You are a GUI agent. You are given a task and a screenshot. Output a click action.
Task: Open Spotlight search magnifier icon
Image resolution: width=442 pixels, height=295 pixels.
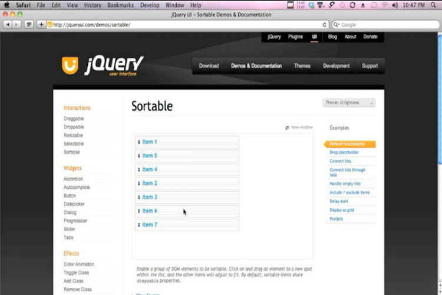click(433, 5)
